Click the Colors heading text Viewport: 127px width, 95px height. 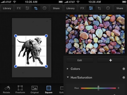(x=75, y=69)
